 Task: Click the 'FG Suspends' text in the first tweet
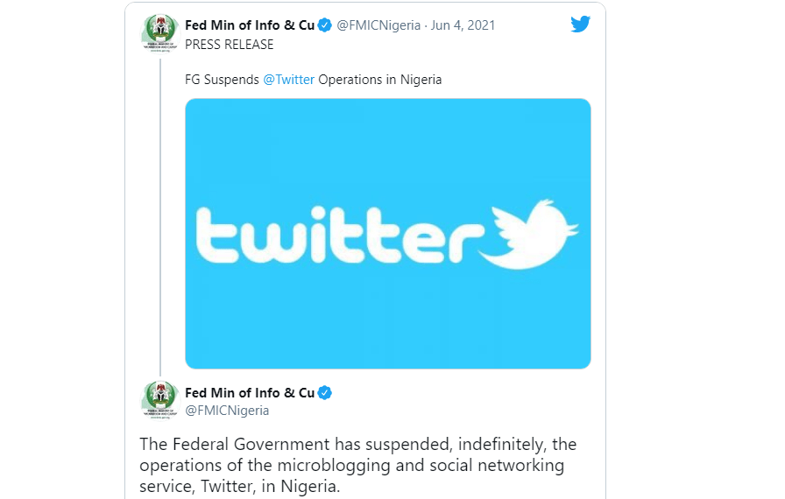(222, 80)
